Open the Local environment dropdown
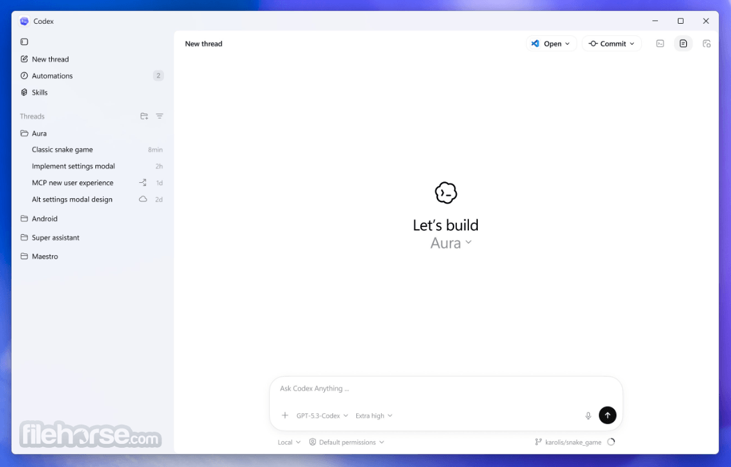 pyautogui.click(x=289, y=442)
